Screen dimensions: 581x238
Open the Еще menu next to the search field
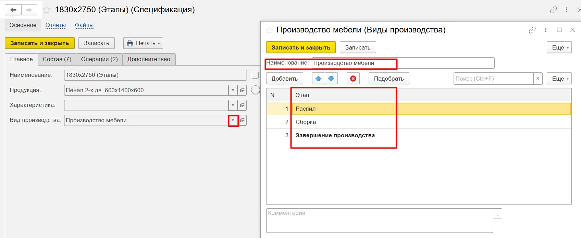click(559, 79)
